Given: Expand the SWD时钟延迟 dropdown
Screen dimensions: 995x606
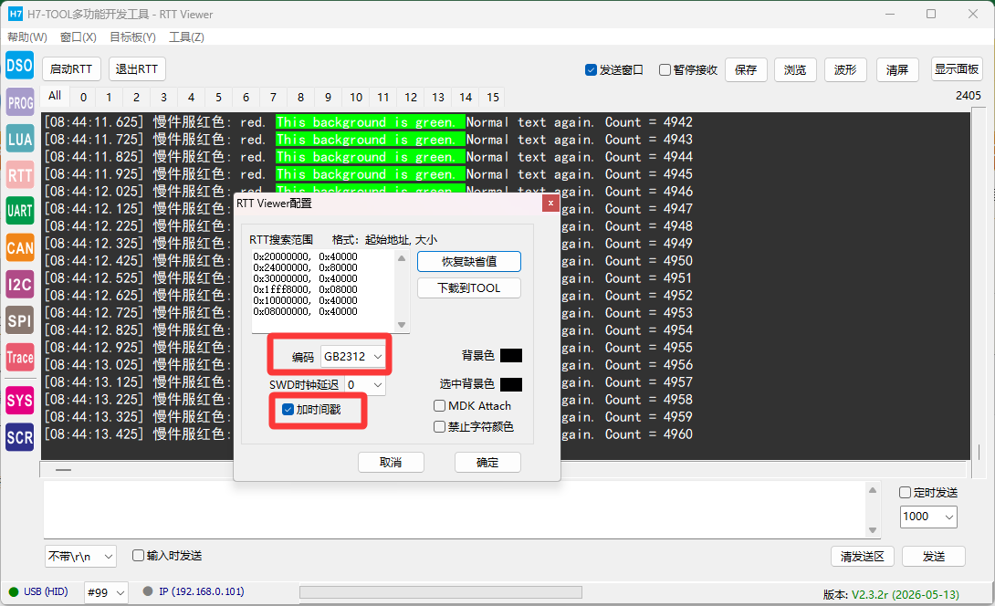Looking at the screenshot, I should pos(365,385).
